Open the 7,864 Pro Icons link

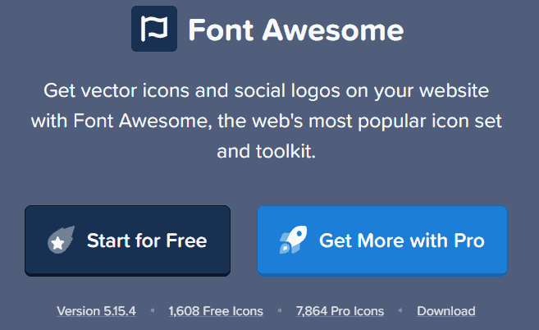click(340, 311)
